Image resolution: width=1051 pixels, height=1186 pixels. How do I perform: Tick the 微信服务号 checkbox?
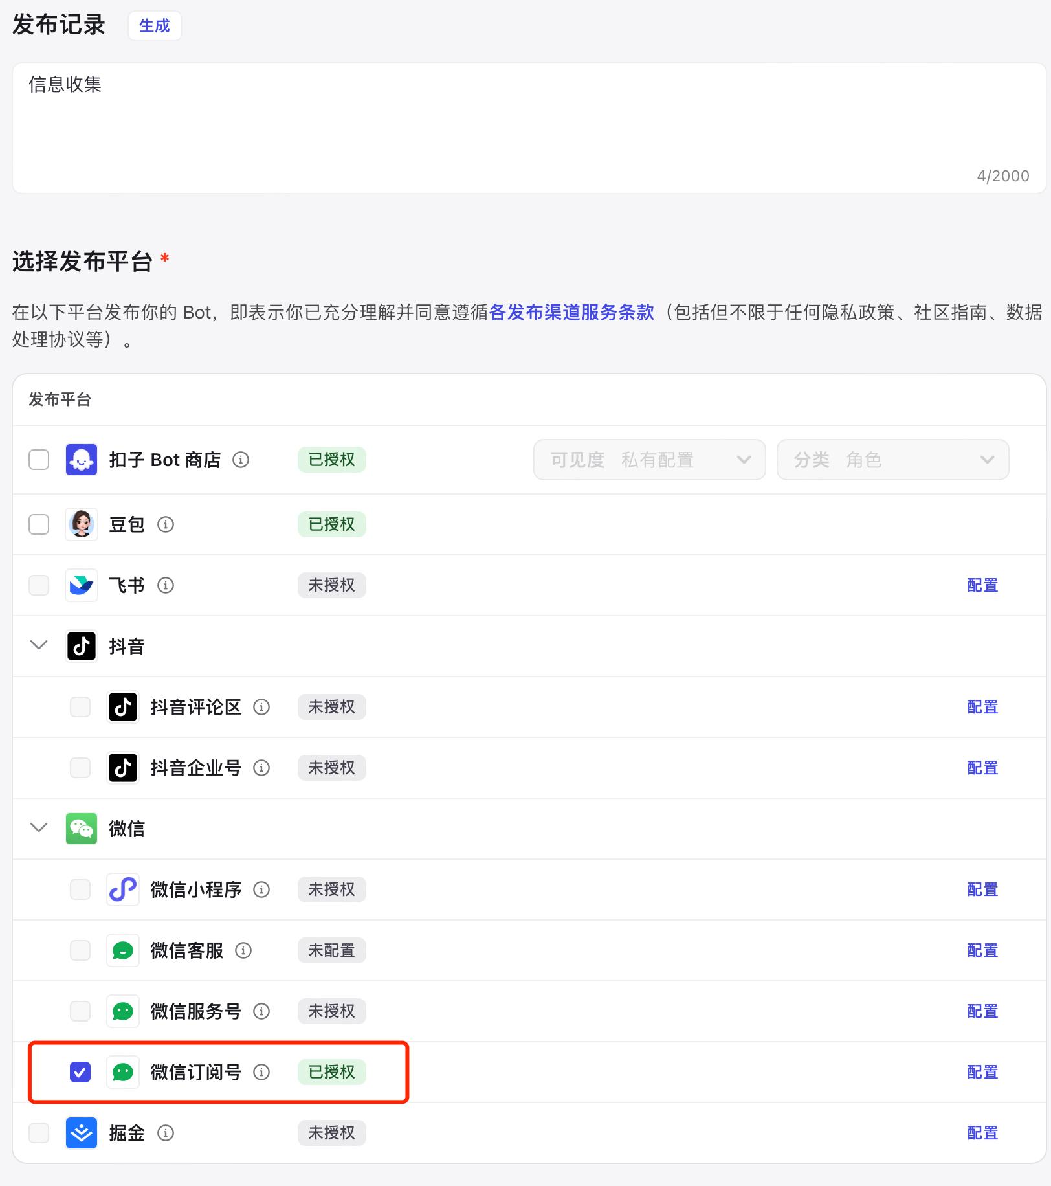tap(80, 1011)
